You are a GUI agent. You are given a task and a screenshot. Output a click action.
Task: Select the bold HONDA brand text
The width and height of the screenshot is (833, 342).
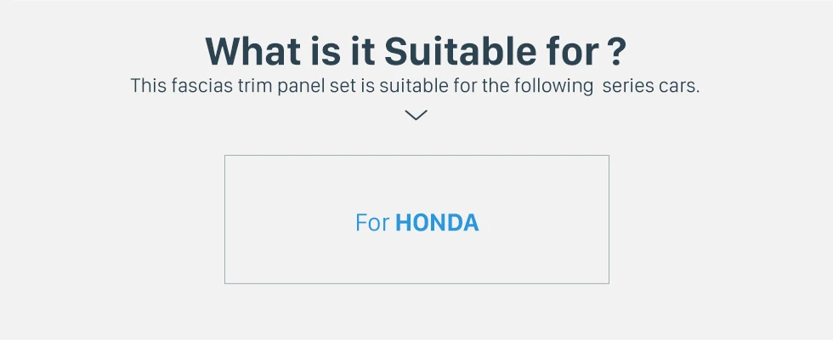[437, 223]
